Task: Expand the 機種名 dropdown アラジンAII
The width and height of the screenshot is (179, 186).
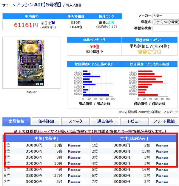Action: click(x=166, y=22)
